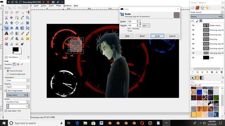
Task: Toggle Show image preview checkbox
Action: [x=6, y=91]
